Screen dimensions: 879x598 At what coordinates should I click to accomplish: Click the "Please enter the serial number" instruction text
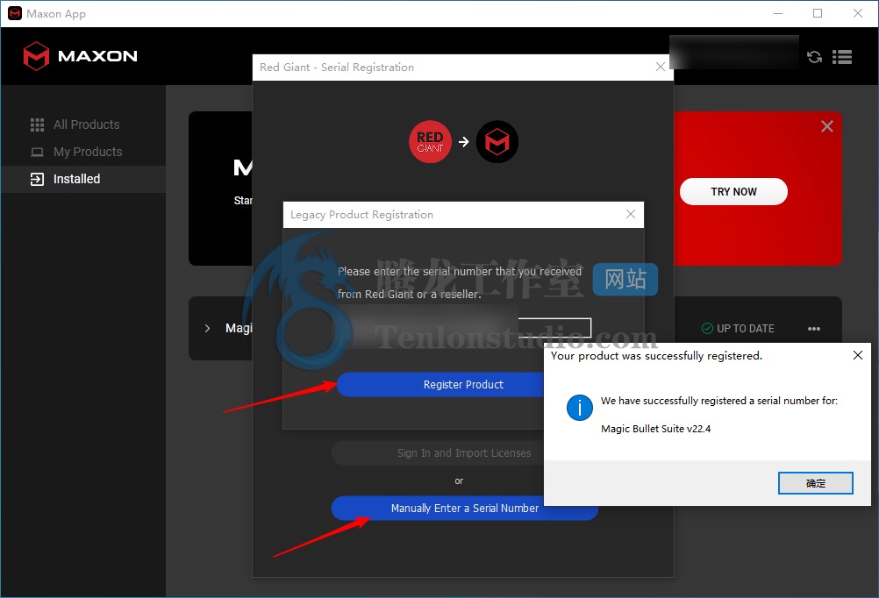tap(460, 282)
